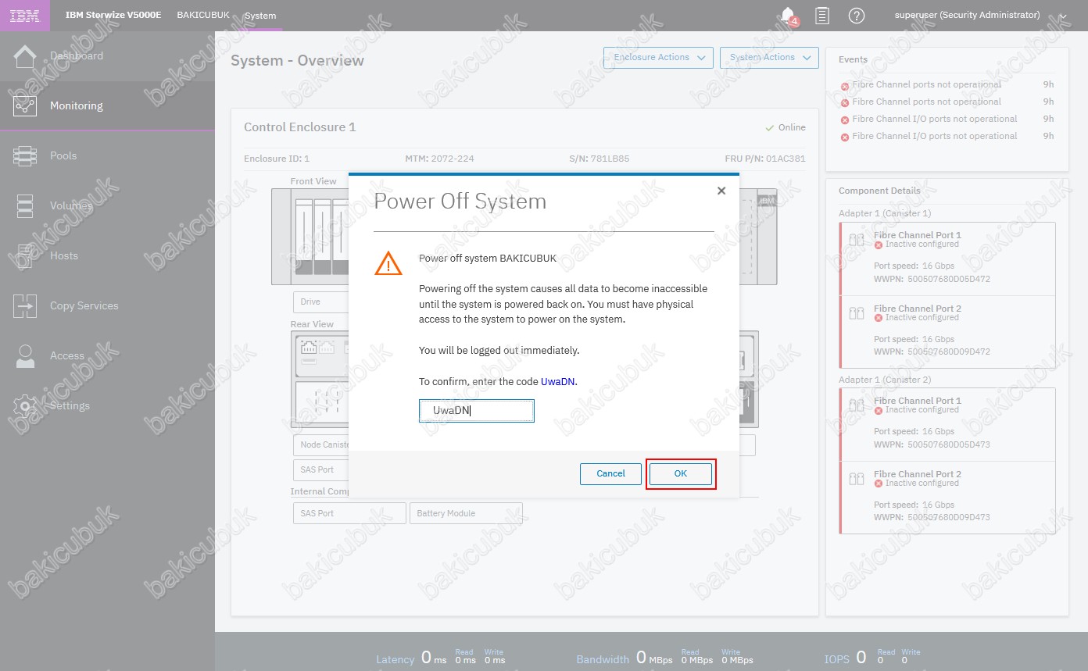Click the Dashboard home icon
Image resolution: width=1088 pixels, height=671 pixels.
(x=25, y=56)
